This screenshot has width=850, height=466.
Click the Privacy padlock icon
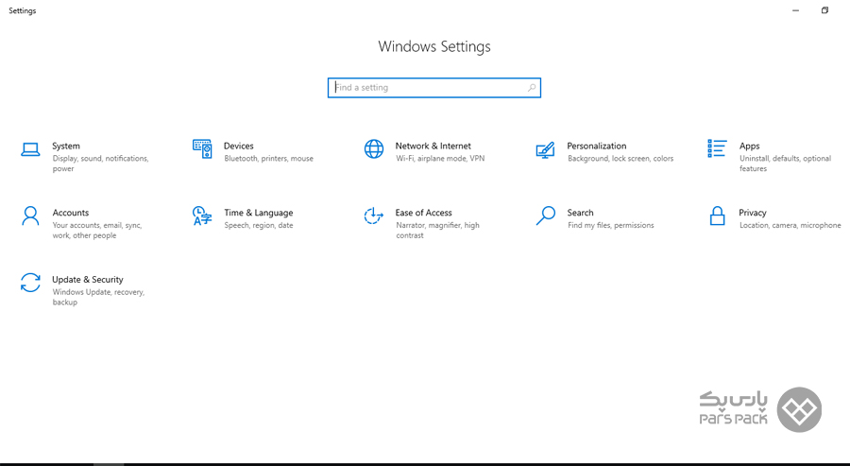(x=717, y=216)
